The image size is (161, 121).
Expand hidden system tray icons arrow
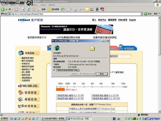(x=126, y=119)
